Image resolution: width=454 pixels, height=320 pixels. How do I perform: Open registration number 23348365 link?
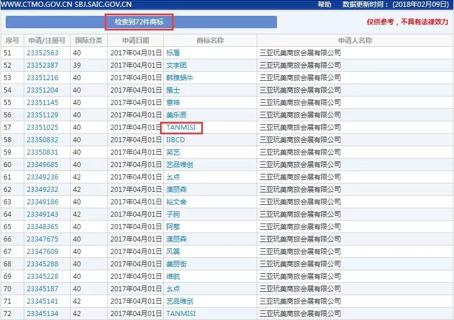click(x=42, y=227)
